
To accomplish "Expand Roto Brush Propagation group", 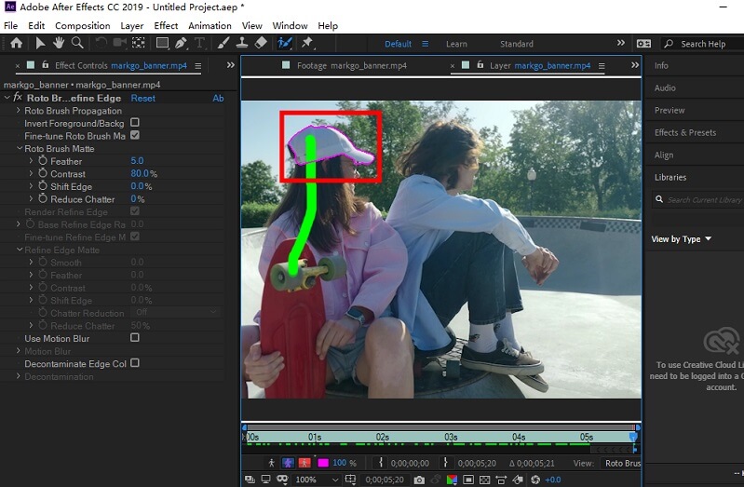I will (18, 110).
